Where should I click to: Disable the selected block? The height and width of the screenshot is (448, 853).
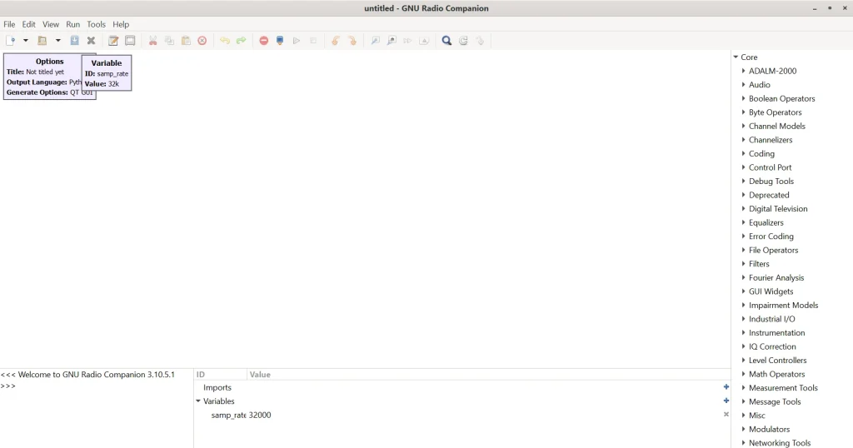pos(392,41)
